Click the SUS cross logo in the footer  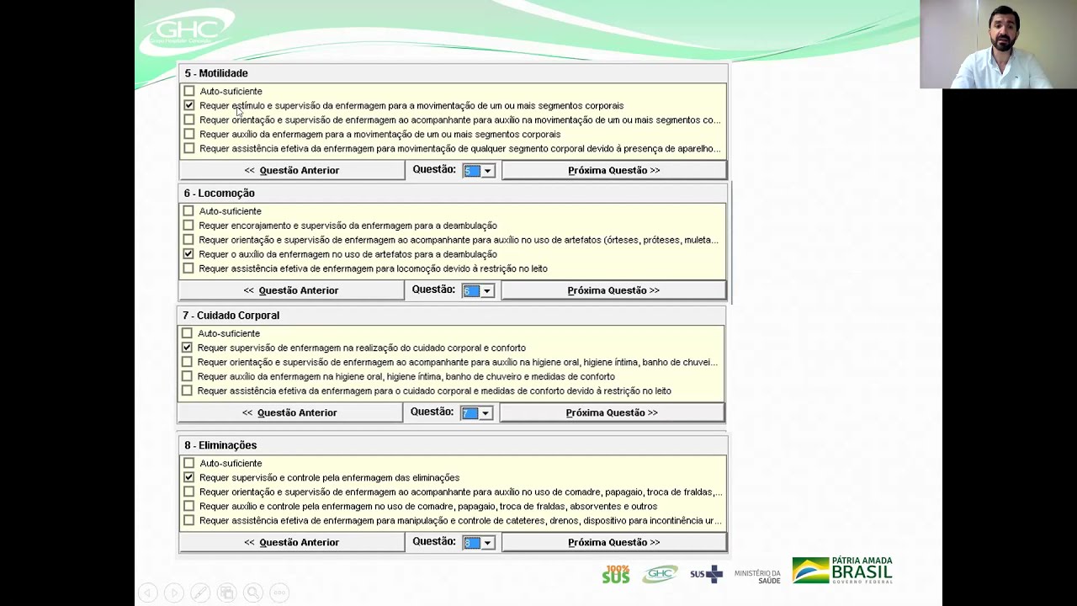706,574
